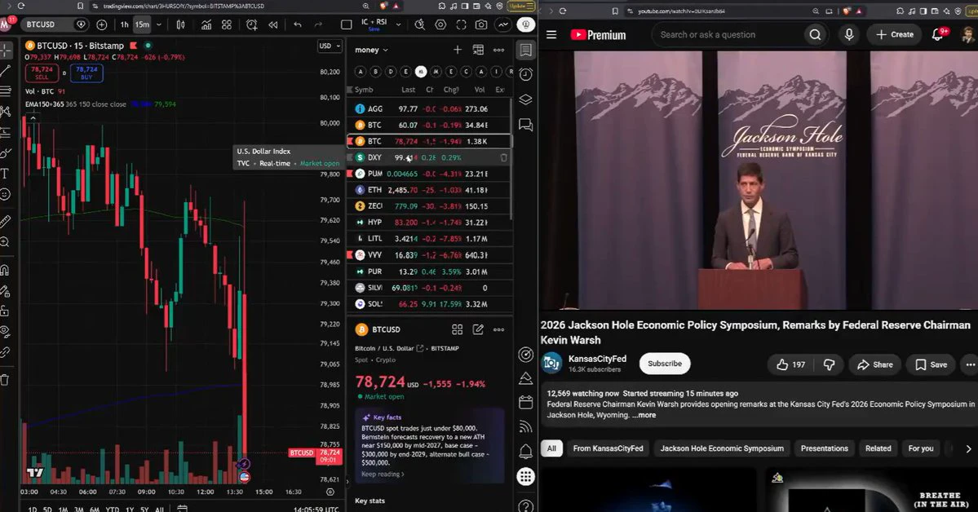Viewport: 978px width, 512px height.
Task: Expand the timeframe interval dropdown
Action: (x=159, y=24)
